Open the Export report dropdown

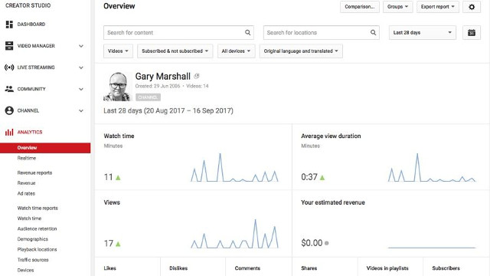coord(437,7)
